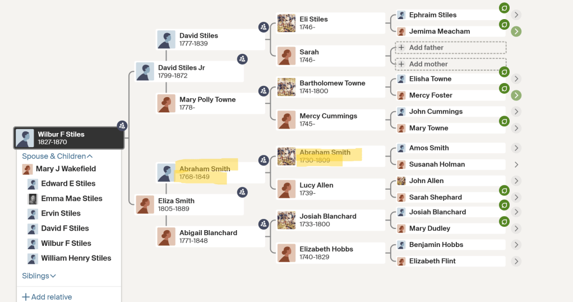This screenshot has width=573, height=302.
Task: Expand the Siblings section
Action: coord(39,276)
